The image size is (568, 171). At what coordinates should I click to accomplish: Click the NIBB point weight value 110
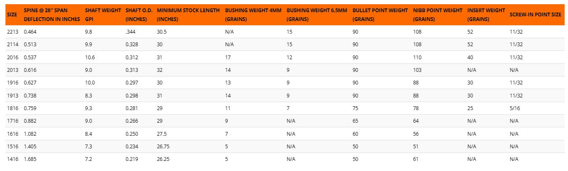pos(417,57)
